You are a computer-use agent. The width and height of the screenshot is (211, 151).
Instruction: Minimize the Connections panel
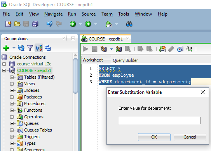(x=73, y=39)
